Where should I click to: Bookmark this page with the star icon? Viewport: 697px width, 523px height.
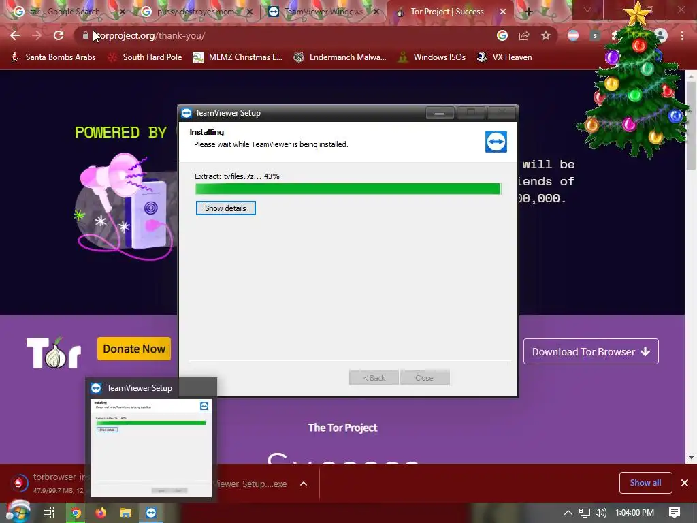coord(546,35)
